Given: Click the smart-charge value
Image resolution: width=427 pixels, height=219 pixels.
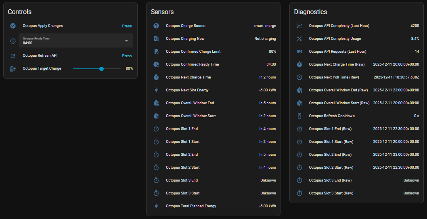Looking at the screenshot, I should (x=264, y=26).
